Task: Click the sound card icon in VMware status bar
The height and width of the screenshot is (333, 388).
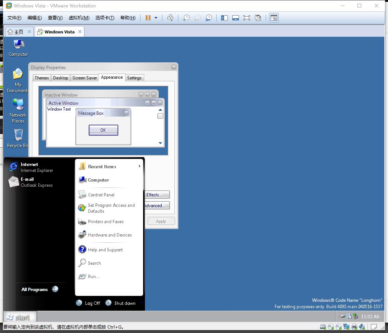Action: (362, 327)
